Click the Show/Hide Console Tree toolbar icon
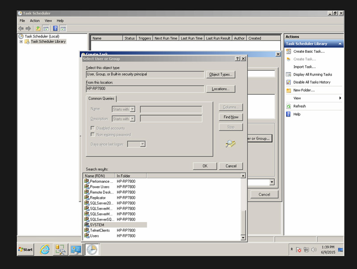The width and height of the screenshot is (357, 269). pos(46,29)
